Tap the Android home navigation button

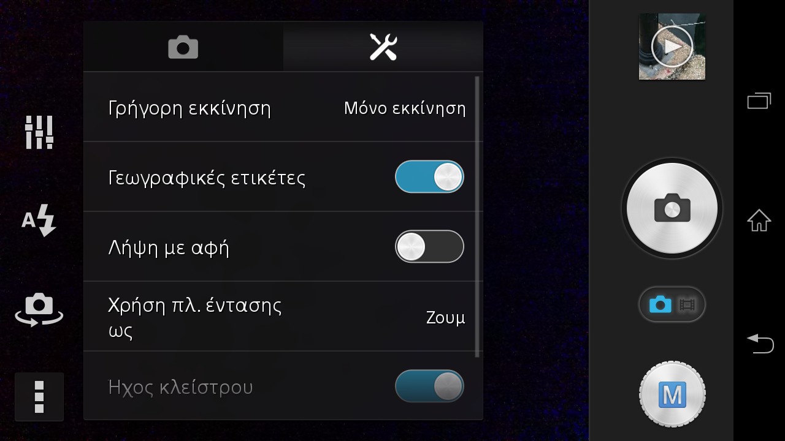coord(759,221)
